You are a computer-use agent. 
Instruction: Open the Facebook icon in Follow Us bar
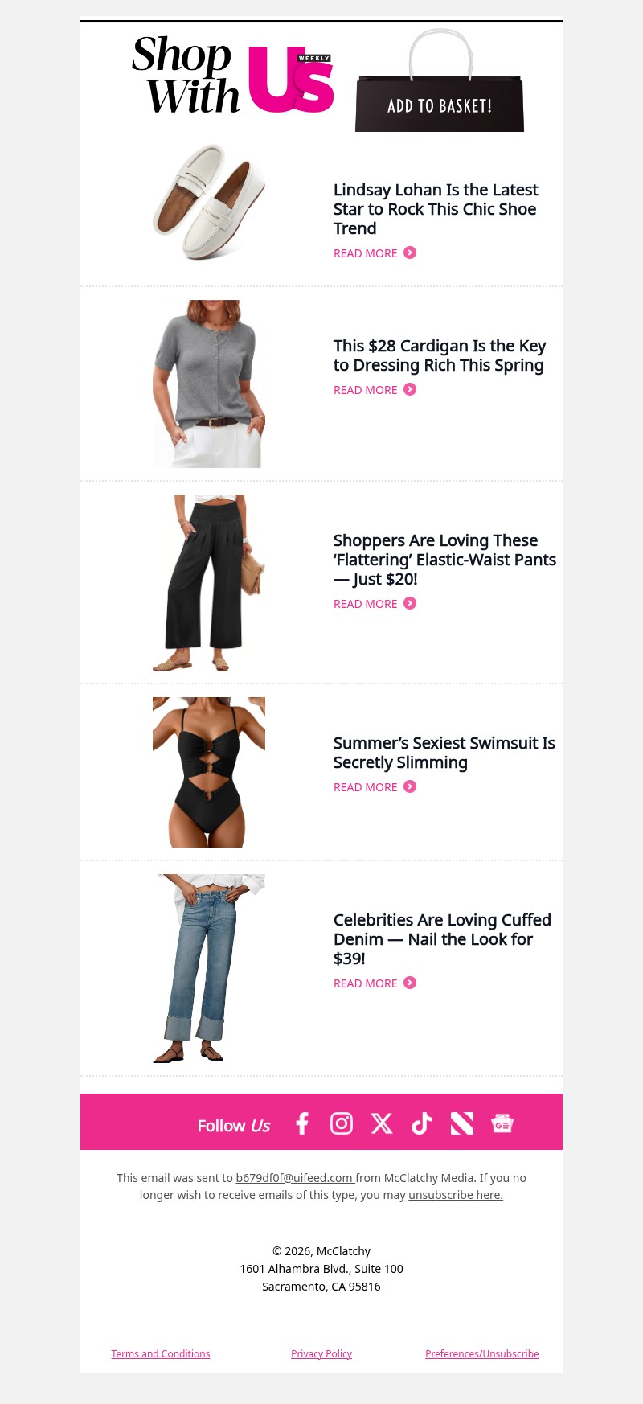(x=302, y=1123)
